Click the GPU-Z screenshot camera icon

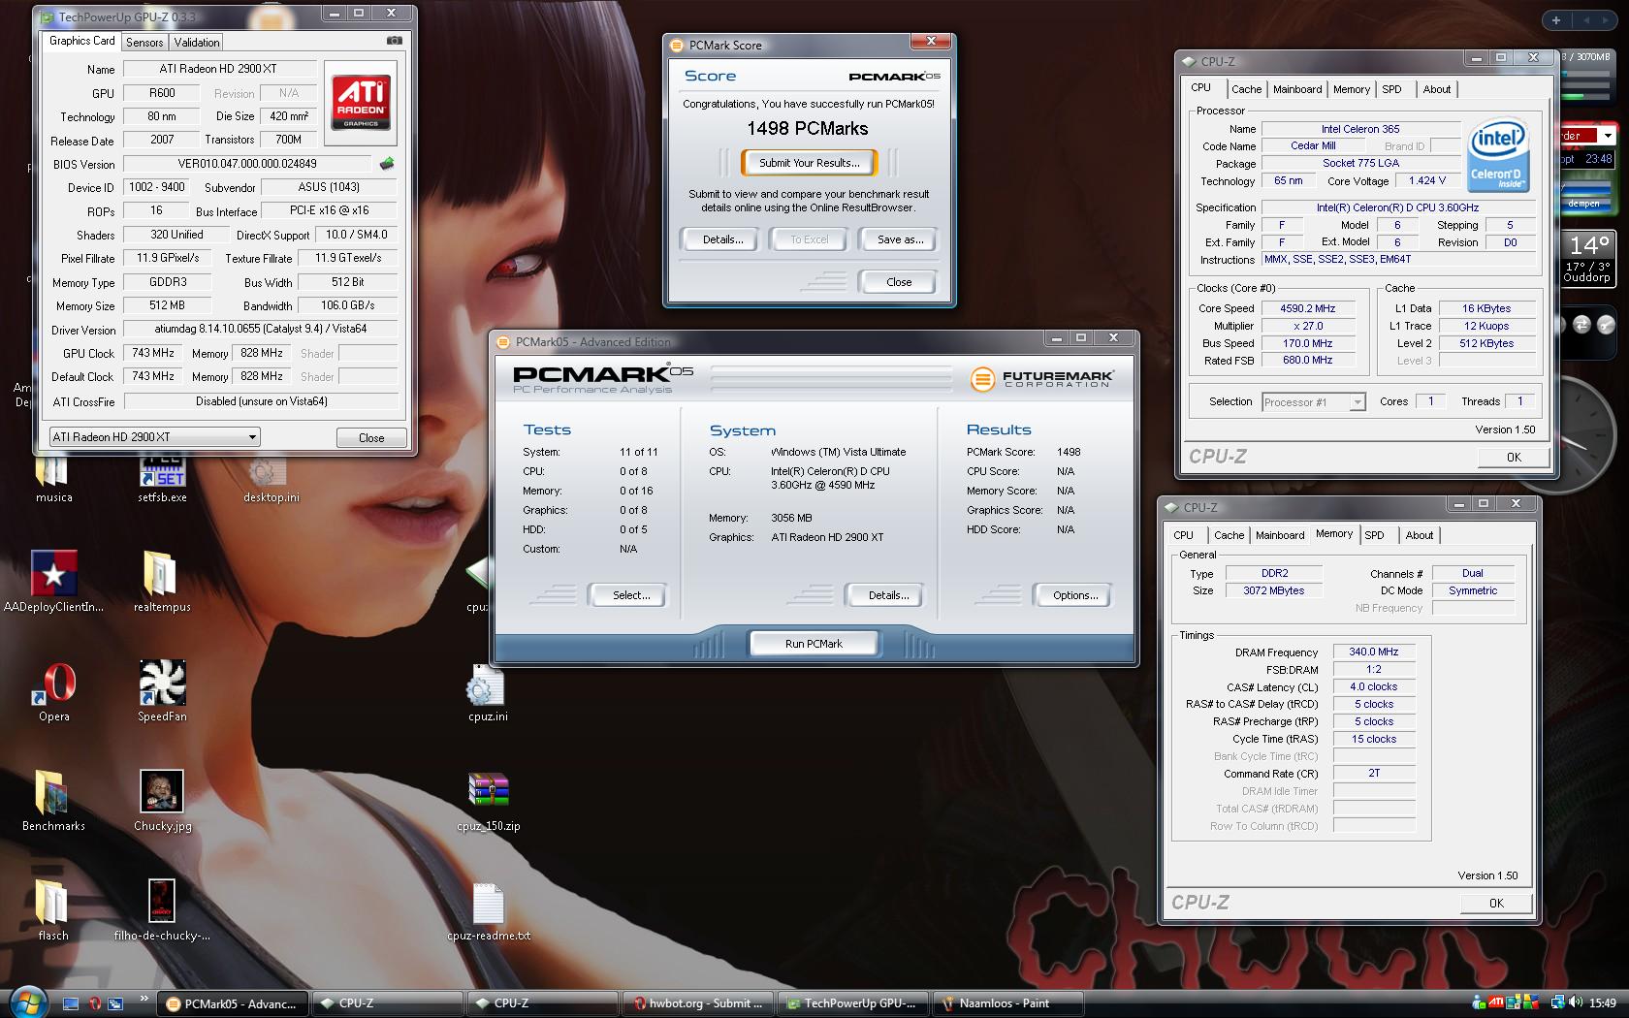click(395, 41)
